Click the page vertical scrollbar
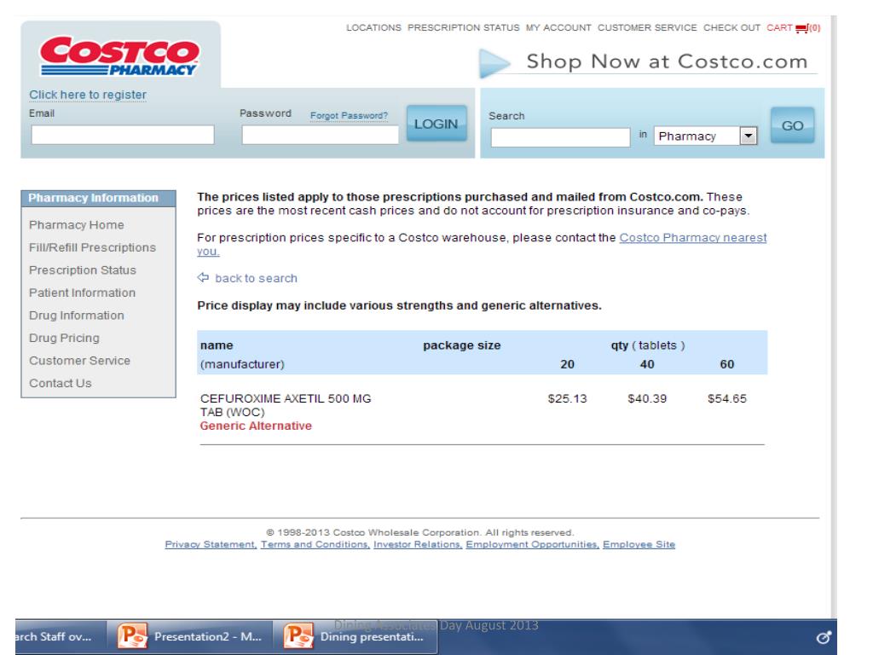The width and height of the screenshot is (873, 655). [x=834, y=317]
